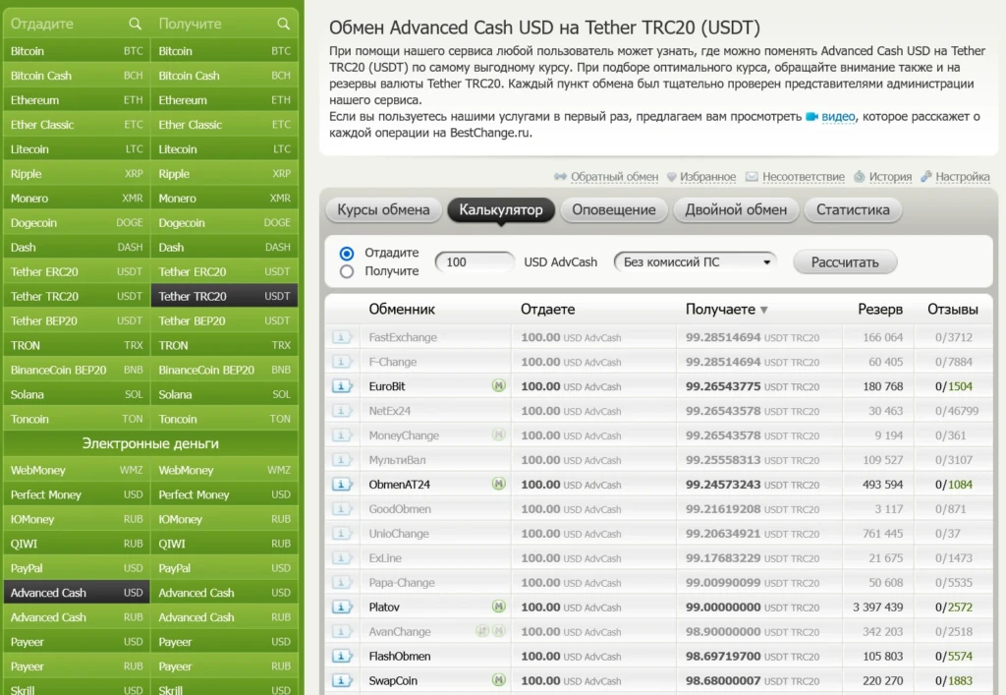
Task: Select WebMoney WMZ in Получите column
Action: click(x=224, y=471)
